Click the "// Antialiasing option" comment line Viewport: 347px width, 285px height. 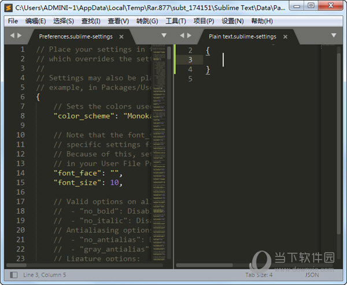[x=102, y=230]
